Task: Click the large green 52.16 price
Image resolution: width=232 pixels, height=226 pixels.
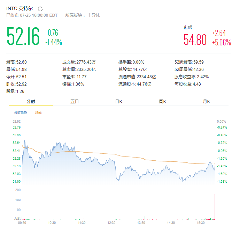Action: pos(23,37)
